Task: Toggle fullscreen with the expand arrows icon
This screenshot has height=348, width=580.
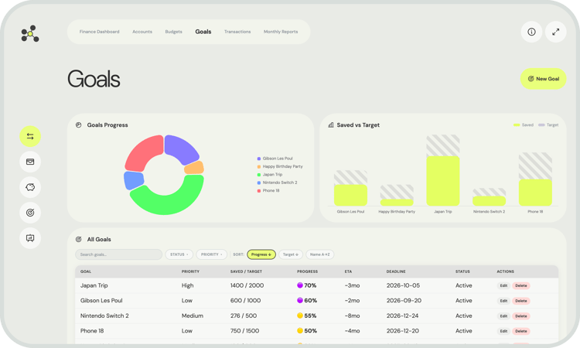Action: click(555, 32)
